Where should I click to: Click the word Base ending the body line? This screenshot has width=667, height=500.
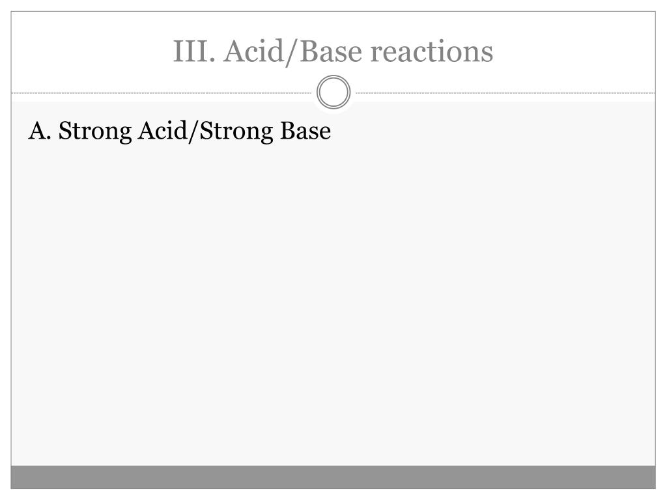pyautogui.click(x=305, y=130)
